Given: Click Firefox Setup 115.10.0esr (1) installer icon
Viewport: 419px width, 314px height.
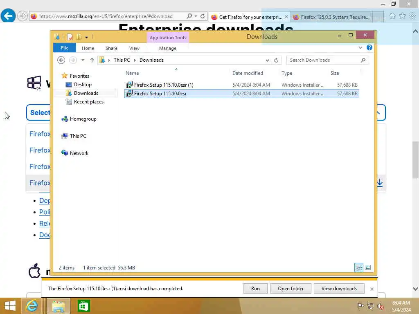Looking at the screenshot, I should coord(129,85).
